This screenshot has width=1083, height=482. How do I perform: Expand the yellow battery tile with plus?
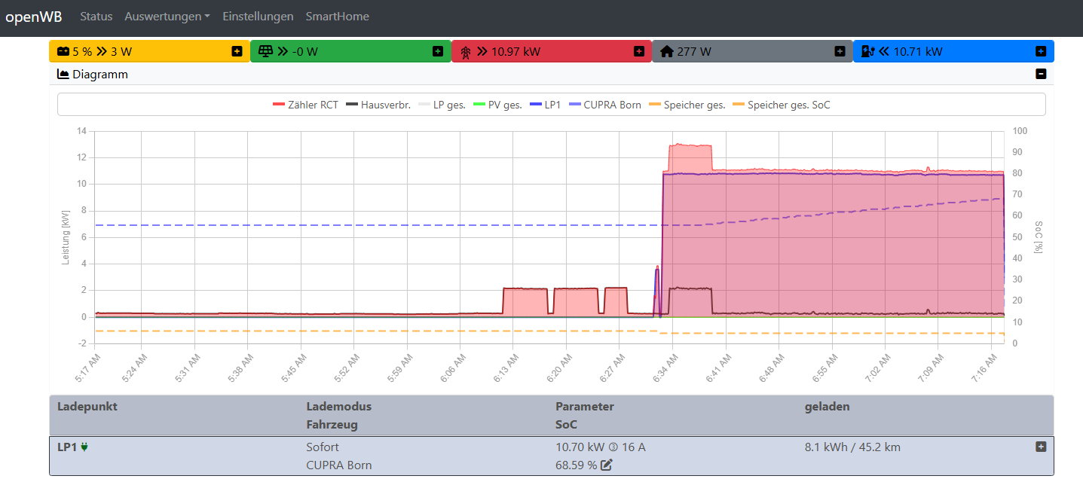[x=237, y=51]
